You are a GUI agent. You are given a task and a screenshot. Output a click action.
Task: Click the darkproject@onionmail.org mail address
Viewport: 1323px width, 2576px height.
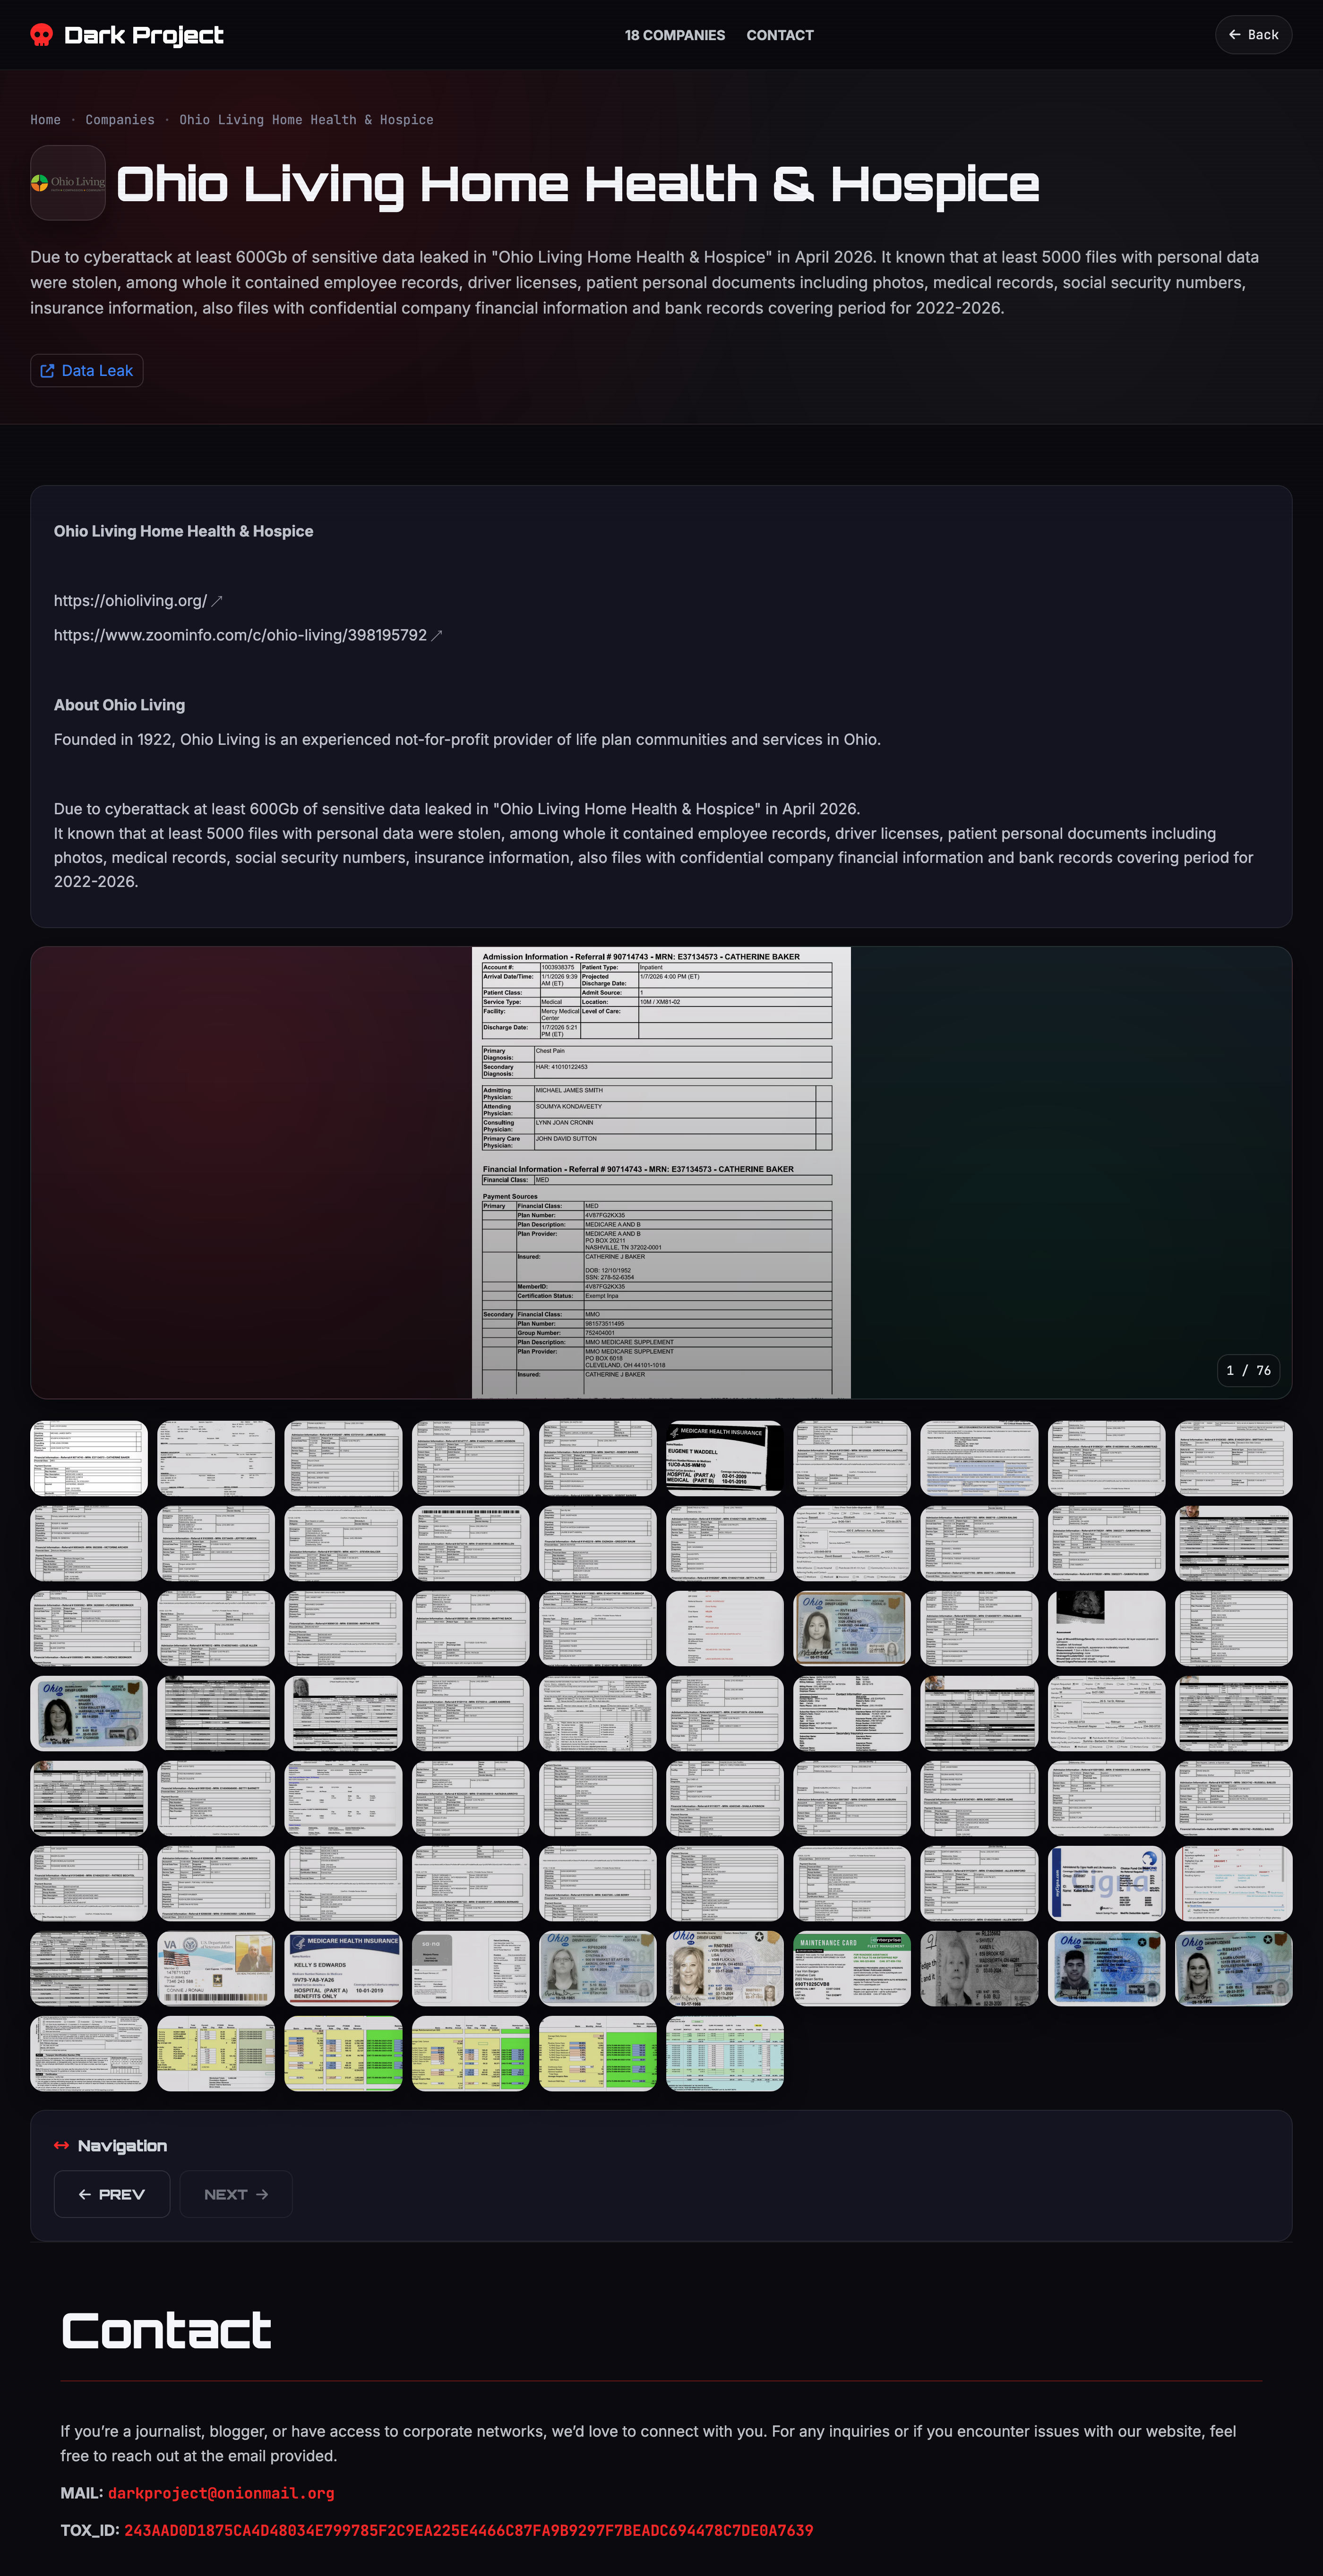tap(221, 2493)
